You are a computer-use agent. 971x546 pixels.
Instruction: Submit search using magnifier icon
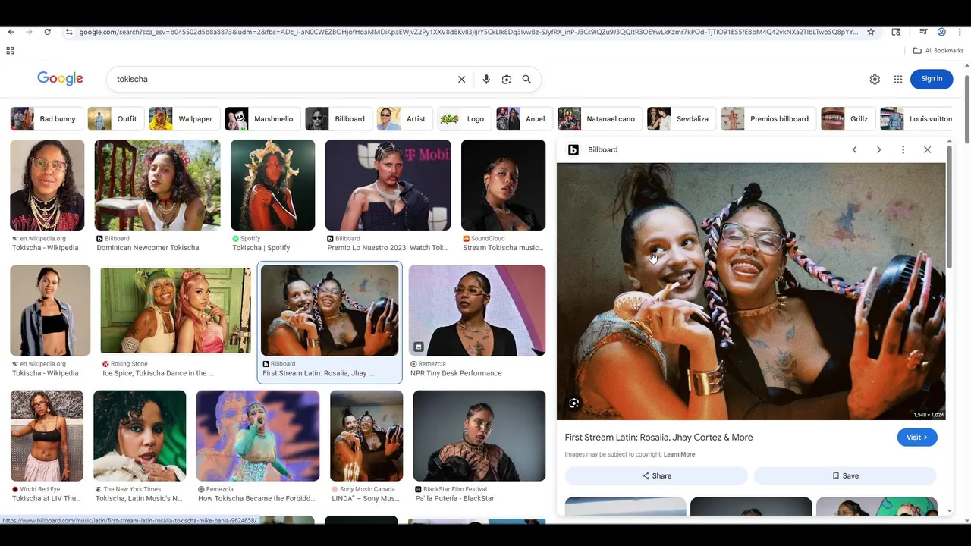(526, 79)
